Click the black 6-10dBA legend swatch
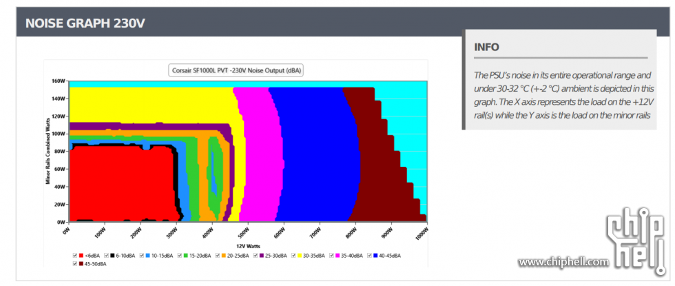 click(x=112, y=256)
